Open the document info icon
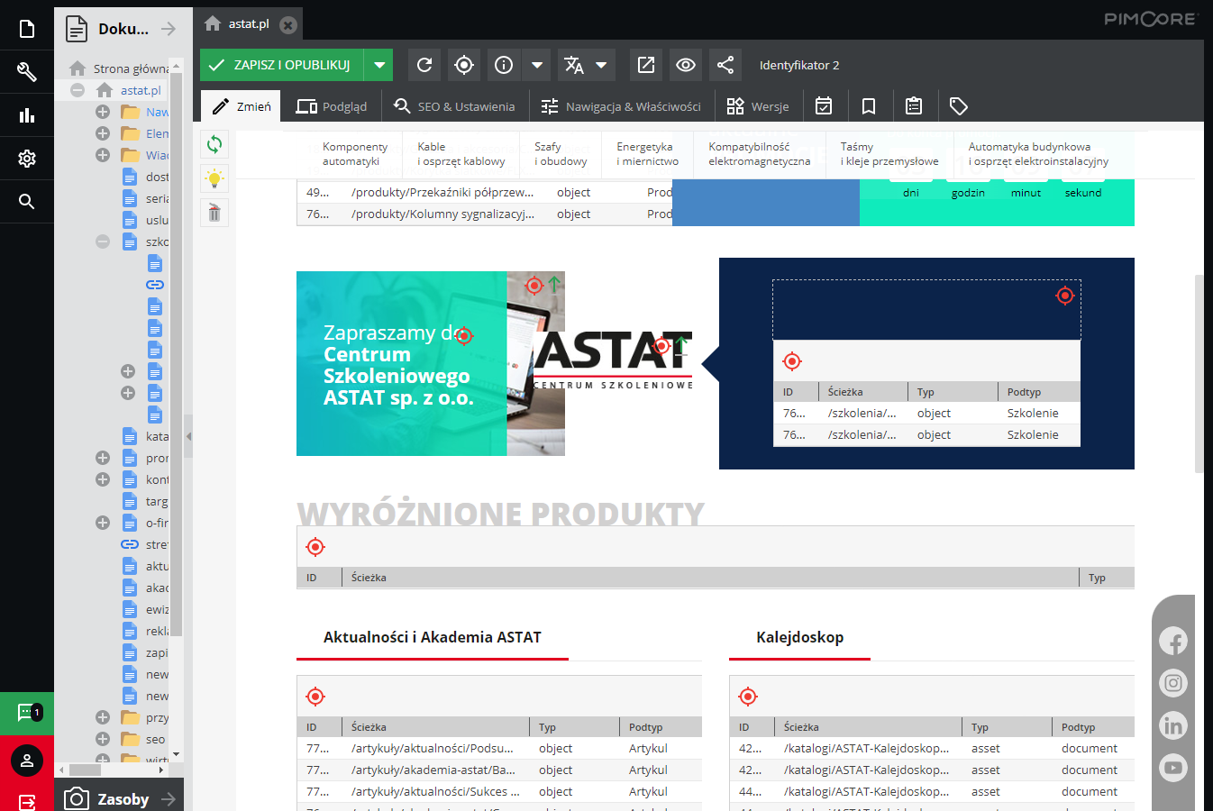This screenshot has height=811, width=1213. point(504,65)
